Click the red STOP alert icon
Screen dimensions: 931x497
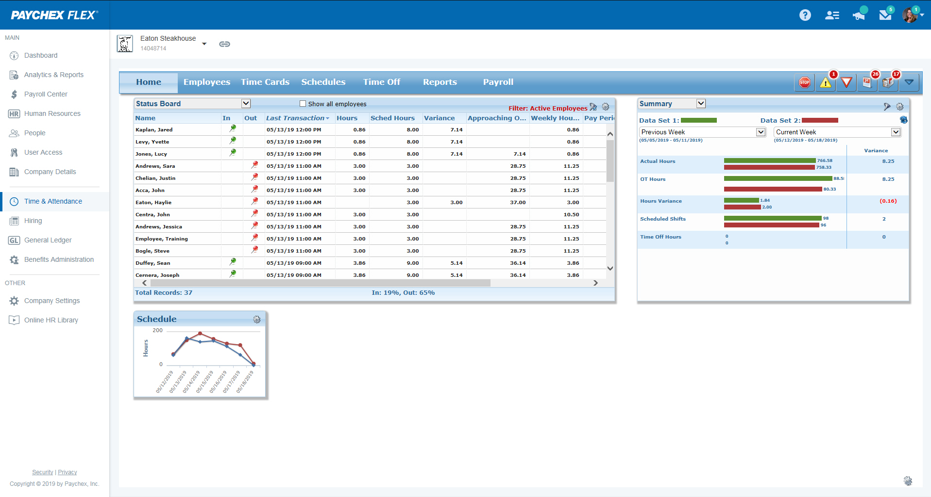(805, 82)
